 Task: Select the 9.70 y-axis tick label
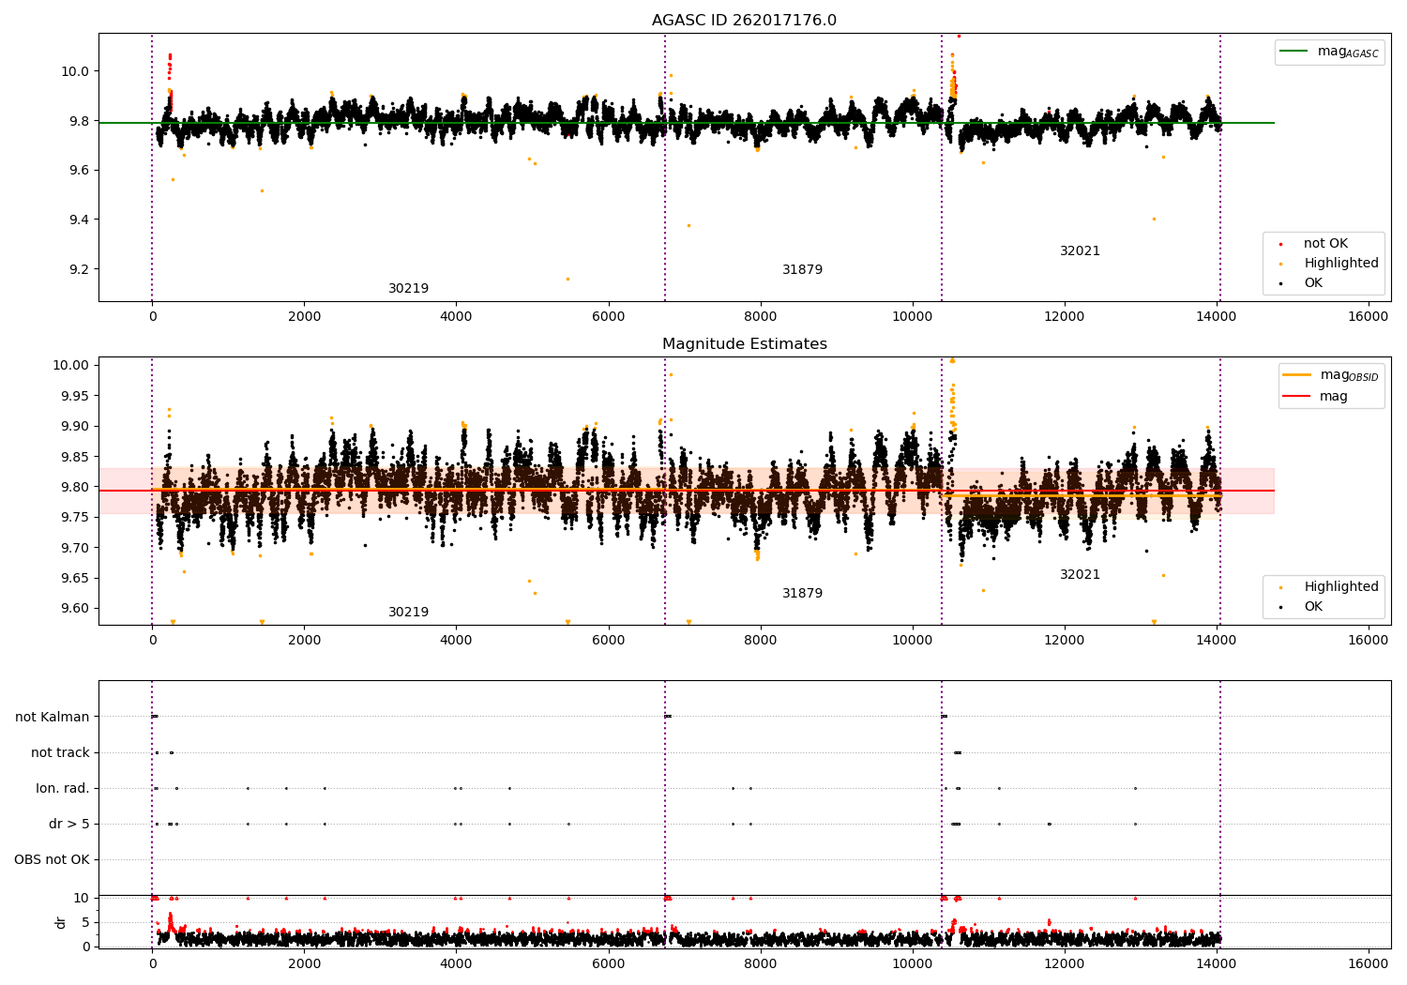[76, 548]
